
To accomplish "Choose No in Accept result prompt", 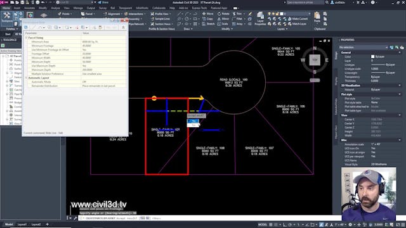I will coord(193,125).
